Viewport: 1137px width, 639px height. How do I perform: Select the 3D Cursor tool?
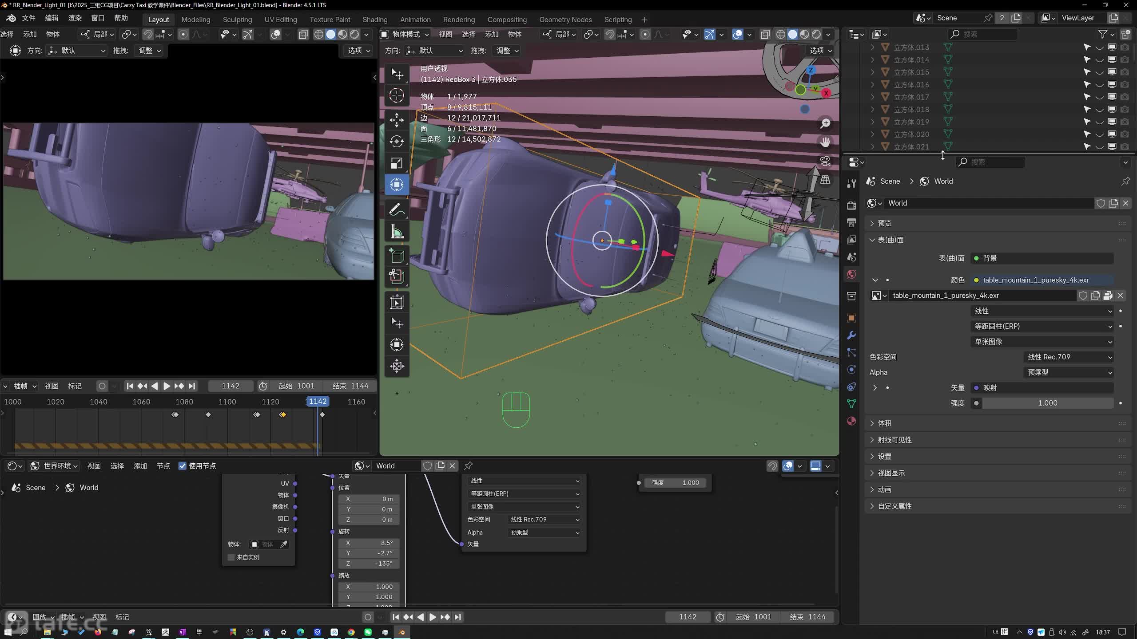coord(397,95)
